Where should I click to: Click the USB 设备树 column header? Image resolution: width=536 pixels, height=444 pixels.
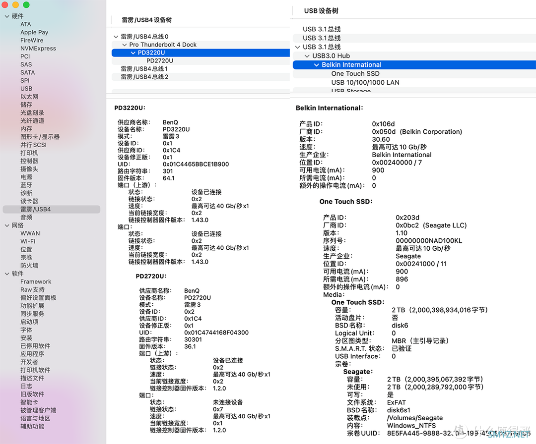tap(321, 11)
